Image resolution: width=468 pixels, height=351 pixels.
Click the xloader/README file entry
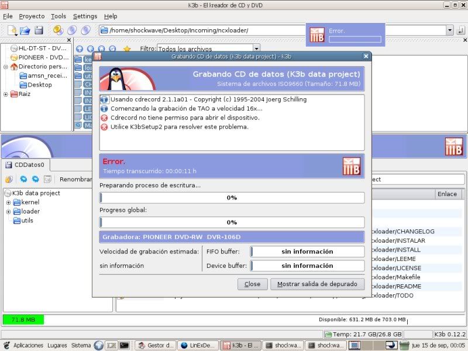[x=397, y=286]
